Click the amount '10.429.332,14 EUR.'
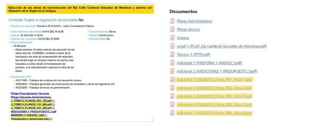331x129 pixels. (32, 35)
